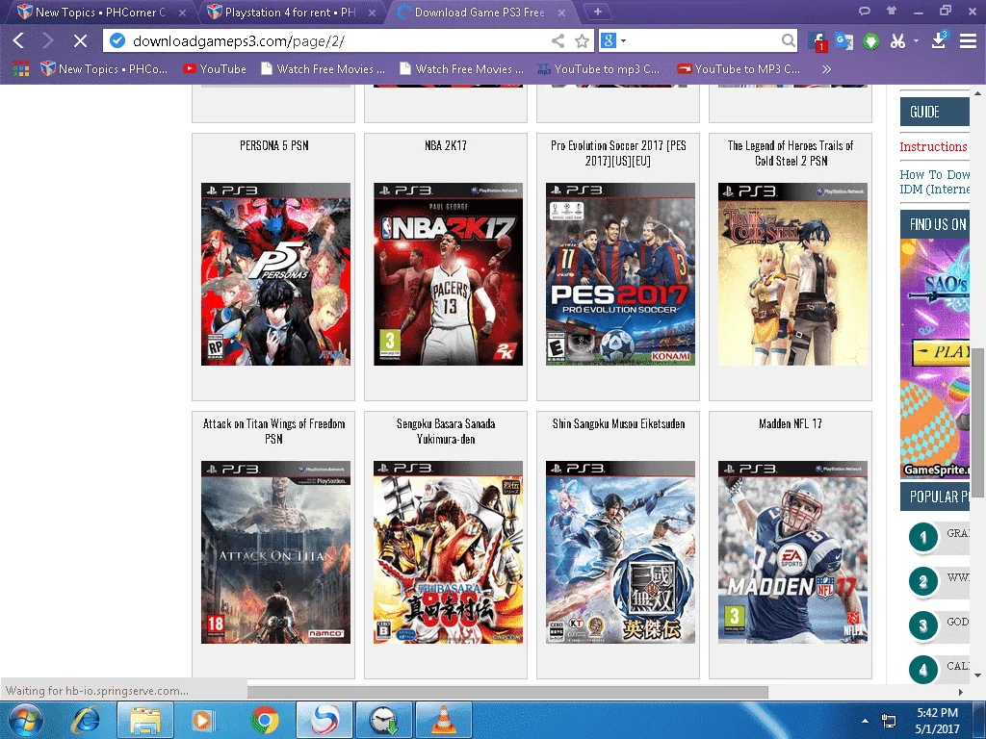Image resolution: width=986 pixels, height=739 pixels.
Task: Launch Internet Explorer from taskbar
Action: 86,720
